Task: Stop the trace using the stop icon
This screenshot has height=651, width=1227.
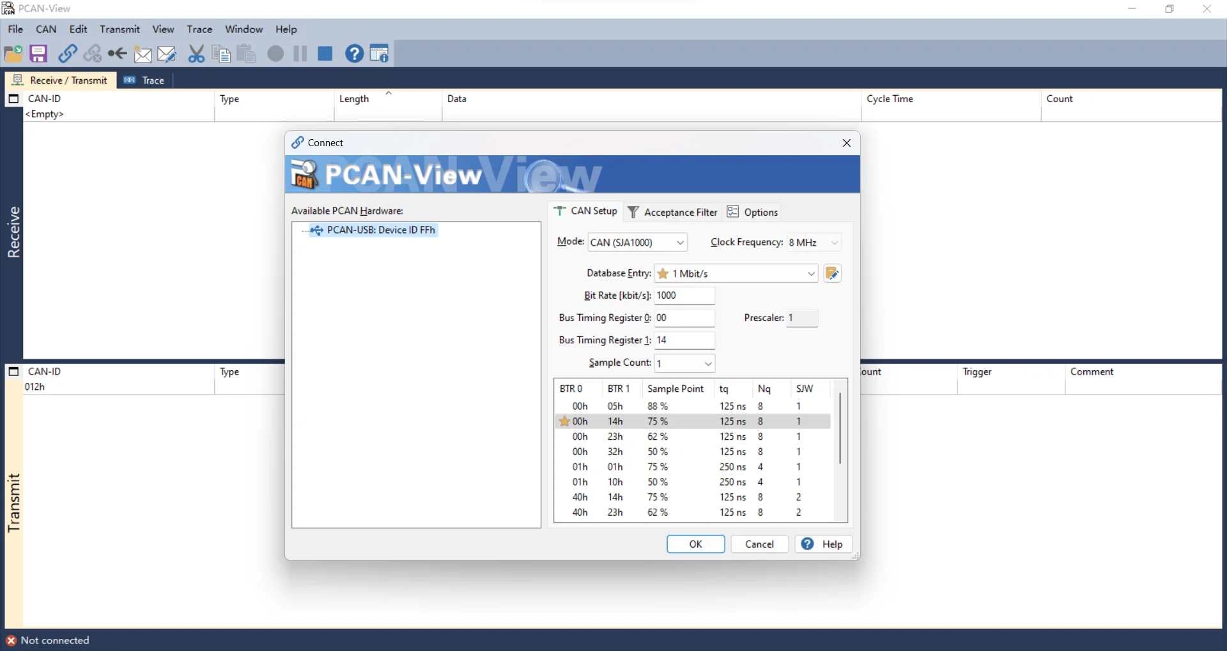Action: (325, 54)
